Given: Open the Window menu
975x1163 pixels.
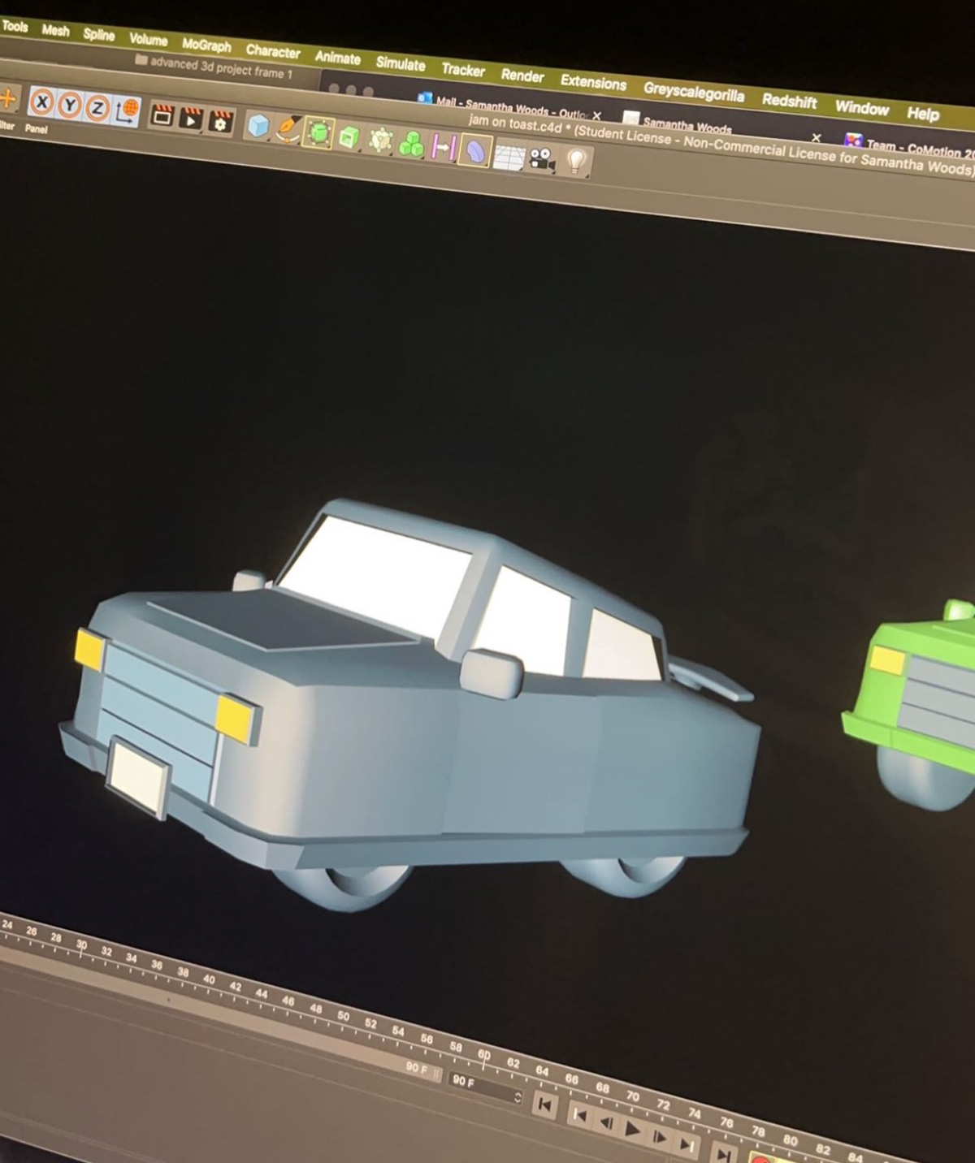Looking at the screenshot, I should tap(862, 108).
